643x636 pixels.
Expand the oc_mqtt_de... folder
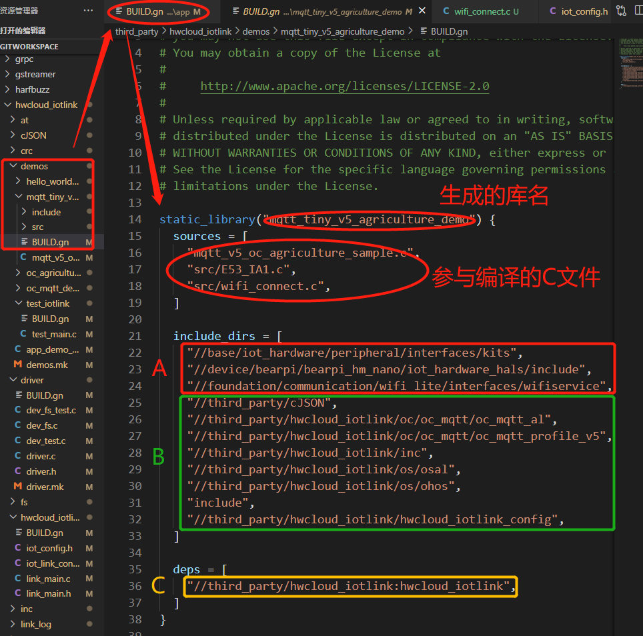pyautogui.click(x=51, y=288)
